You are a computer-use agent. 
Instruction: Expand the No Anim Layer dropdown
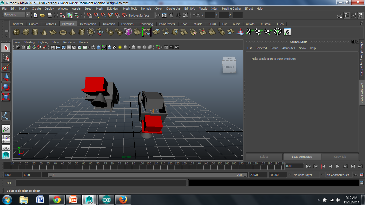306,175
